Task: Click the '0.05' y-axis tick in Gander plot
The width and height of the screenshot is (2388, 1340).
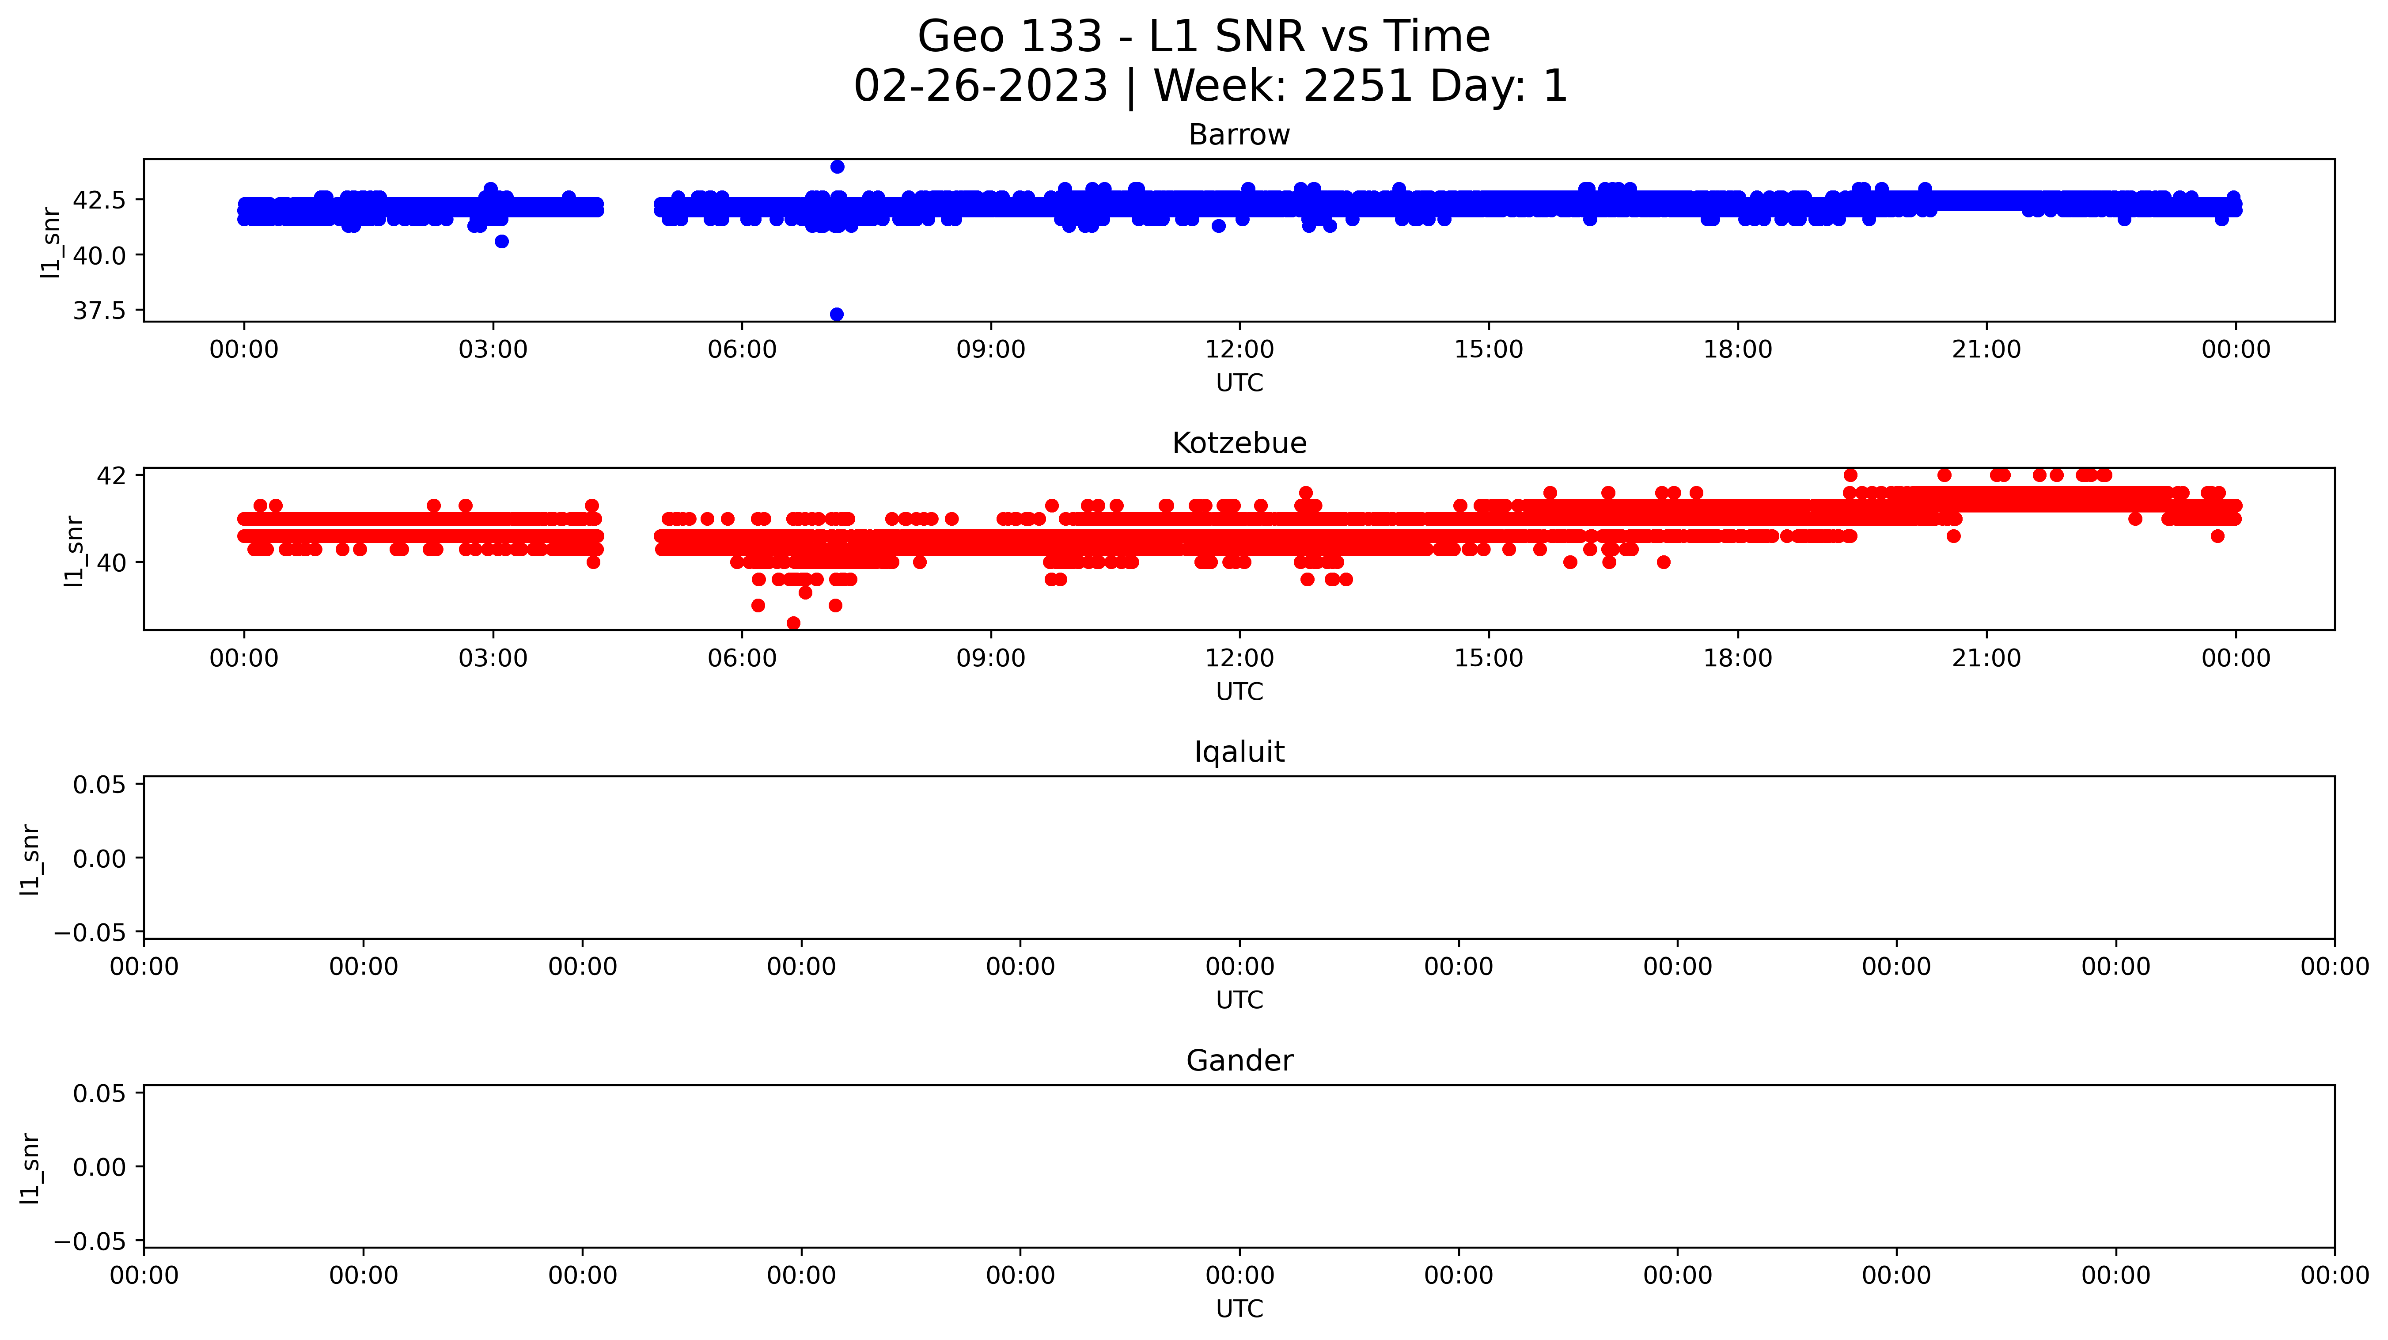Action: pyautogui.click(x=100, y=1094)
